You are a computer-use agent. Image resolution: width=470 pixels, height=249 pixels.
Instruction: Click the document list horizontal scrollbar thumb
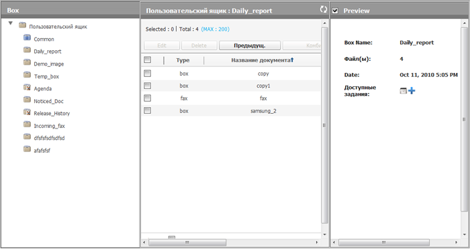pos(187,242)
